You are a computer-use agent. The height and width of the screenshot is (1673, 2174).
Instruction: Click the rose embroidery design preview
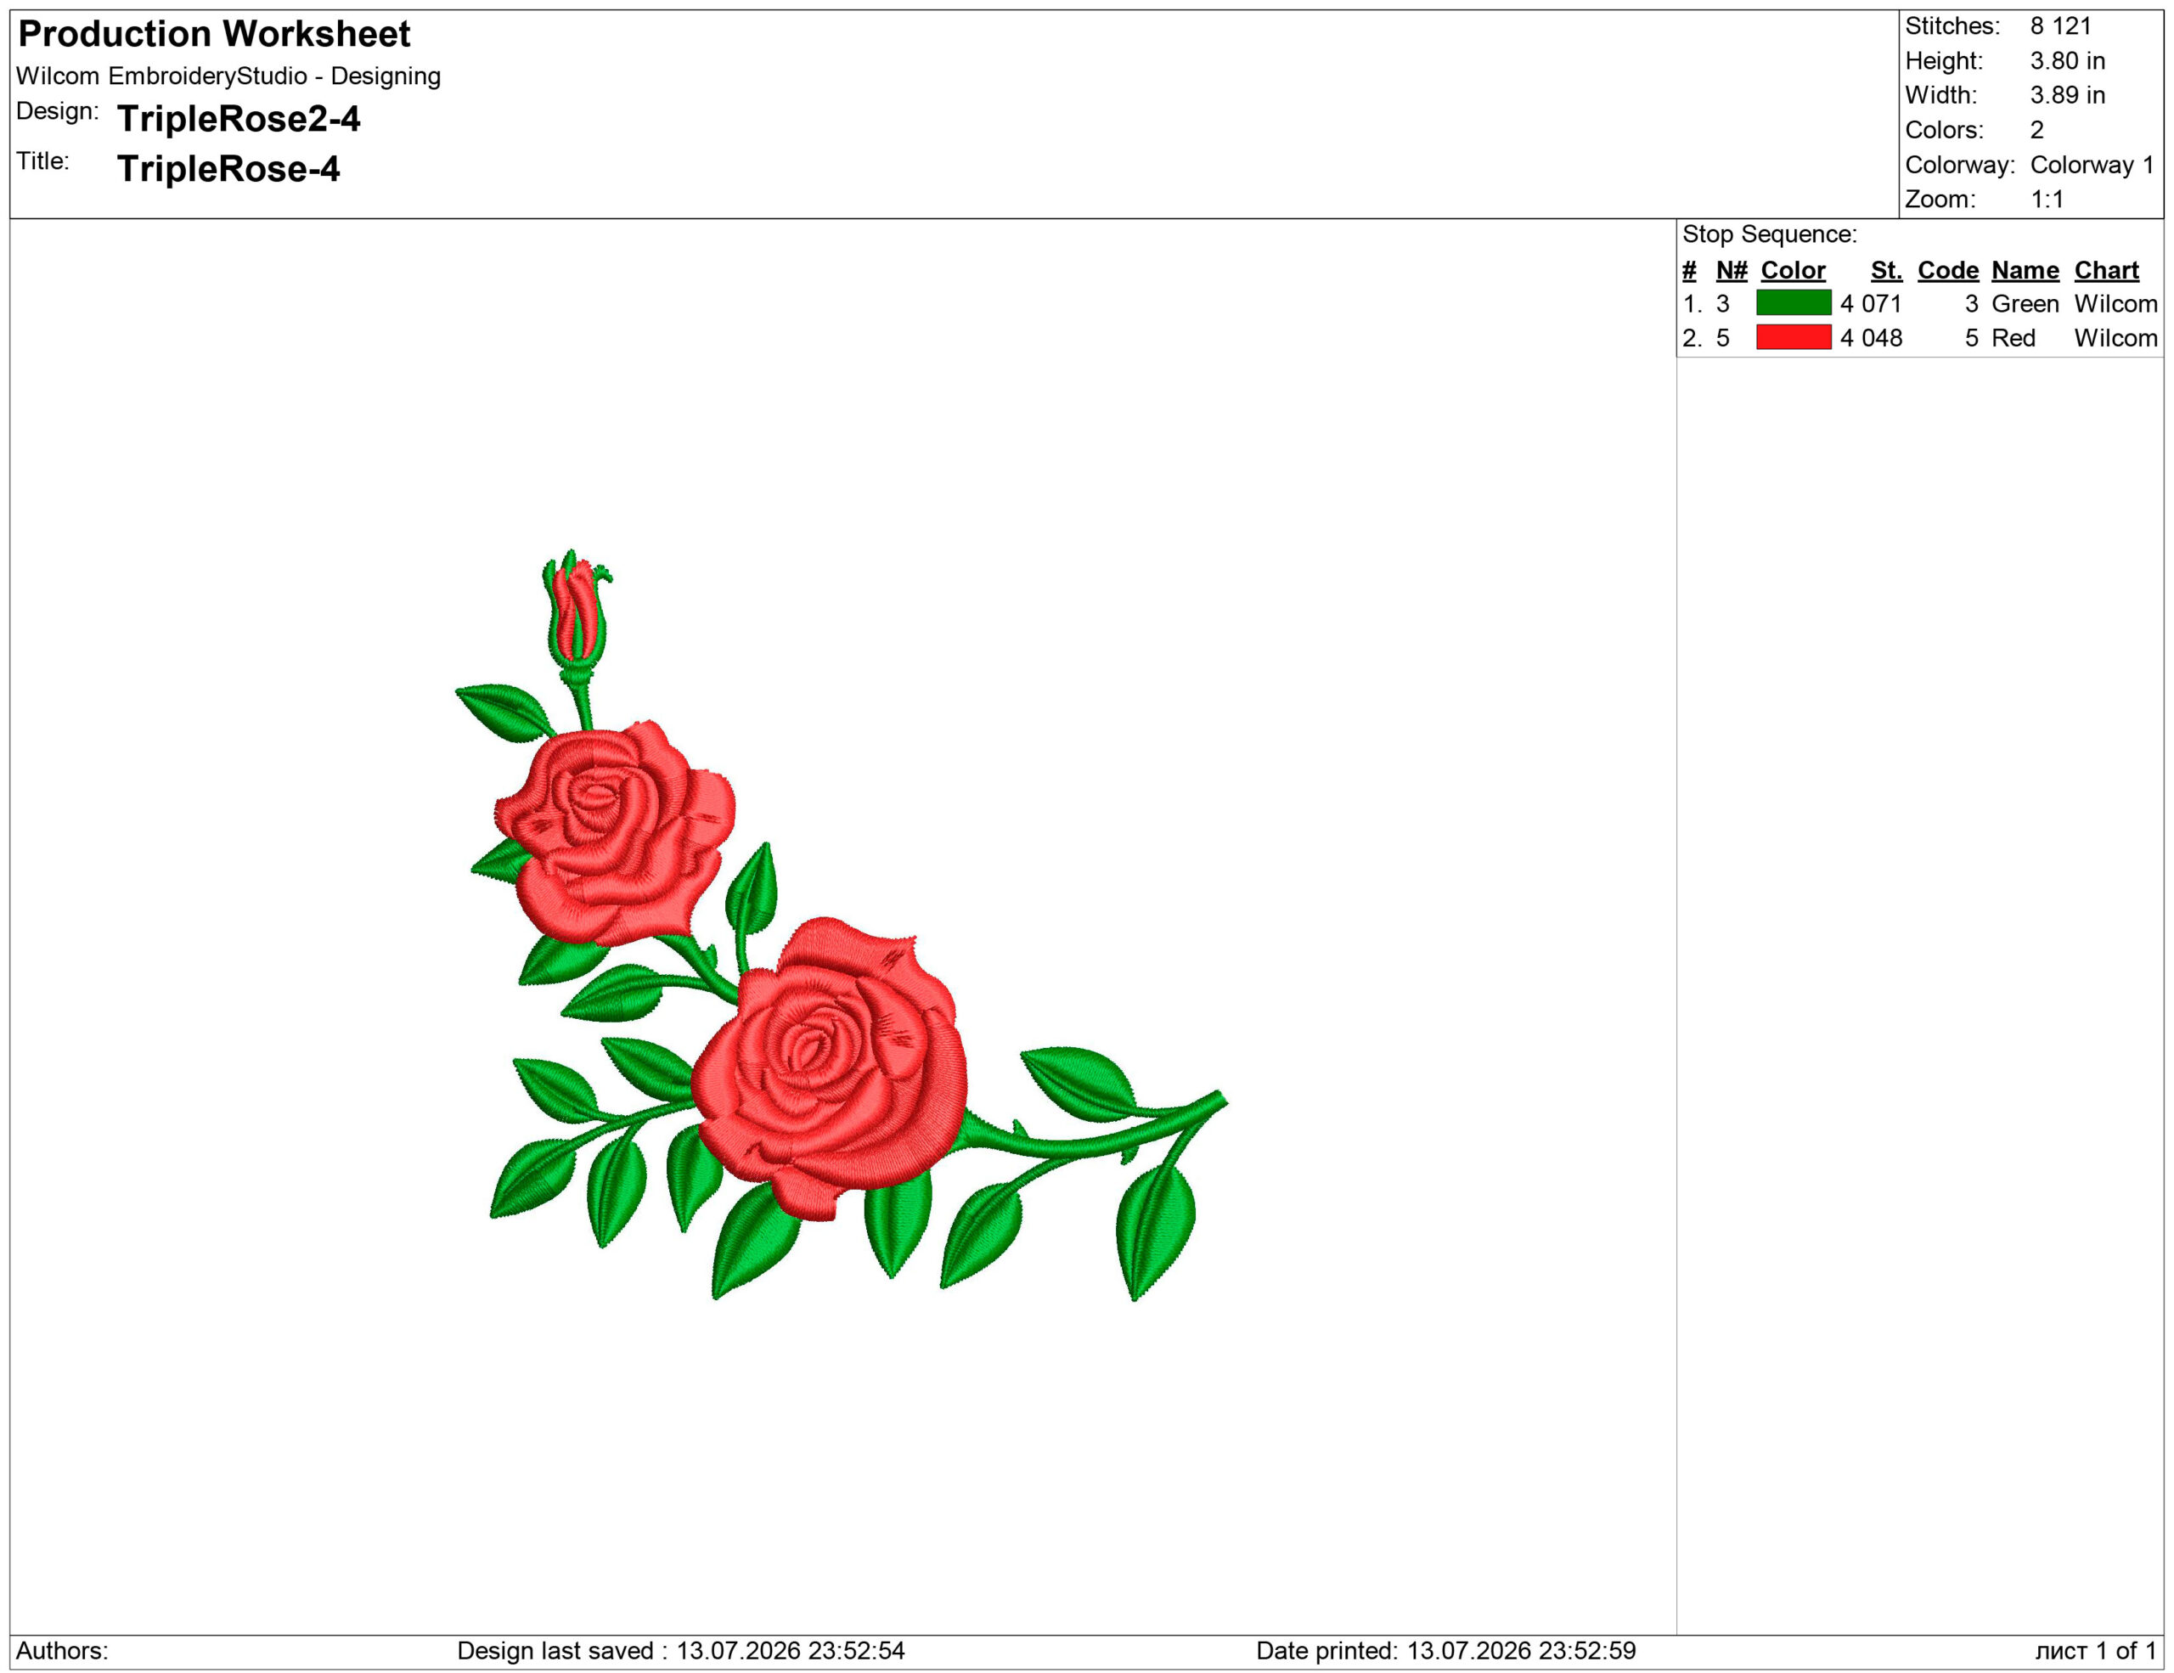click(x=841, y=925)
